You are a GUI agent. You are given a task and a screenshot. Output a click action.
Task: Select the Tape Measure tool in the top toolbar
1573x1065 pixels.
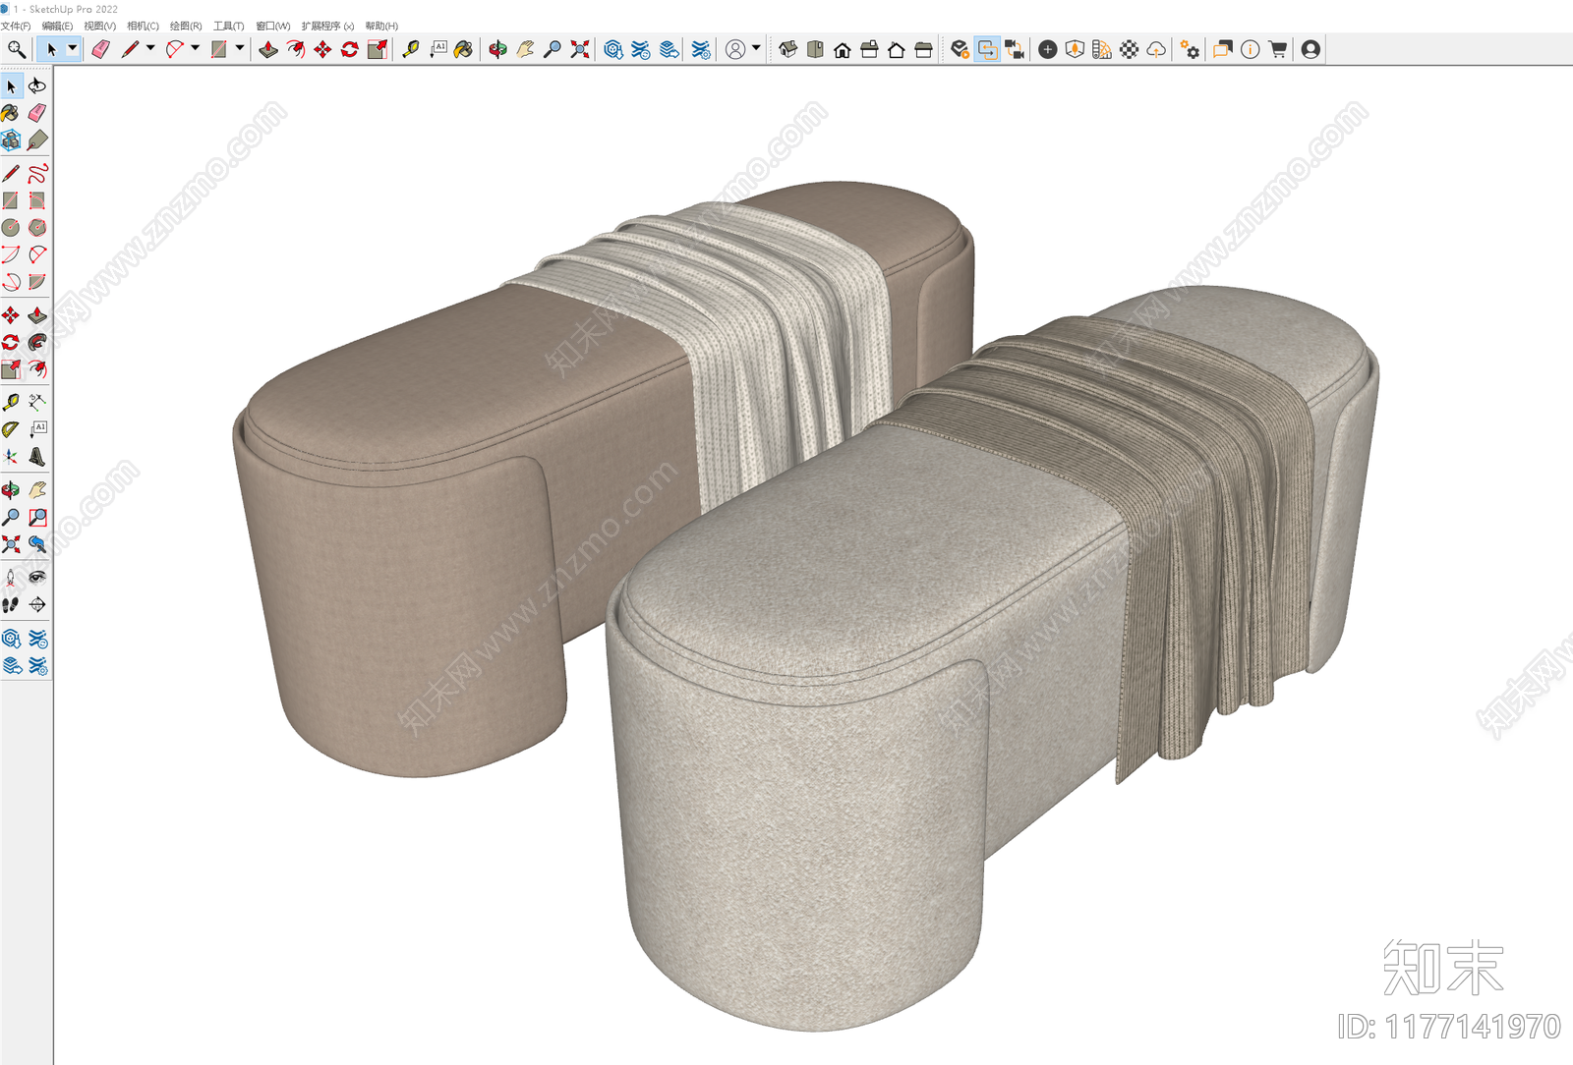click(x=411, y=49)
